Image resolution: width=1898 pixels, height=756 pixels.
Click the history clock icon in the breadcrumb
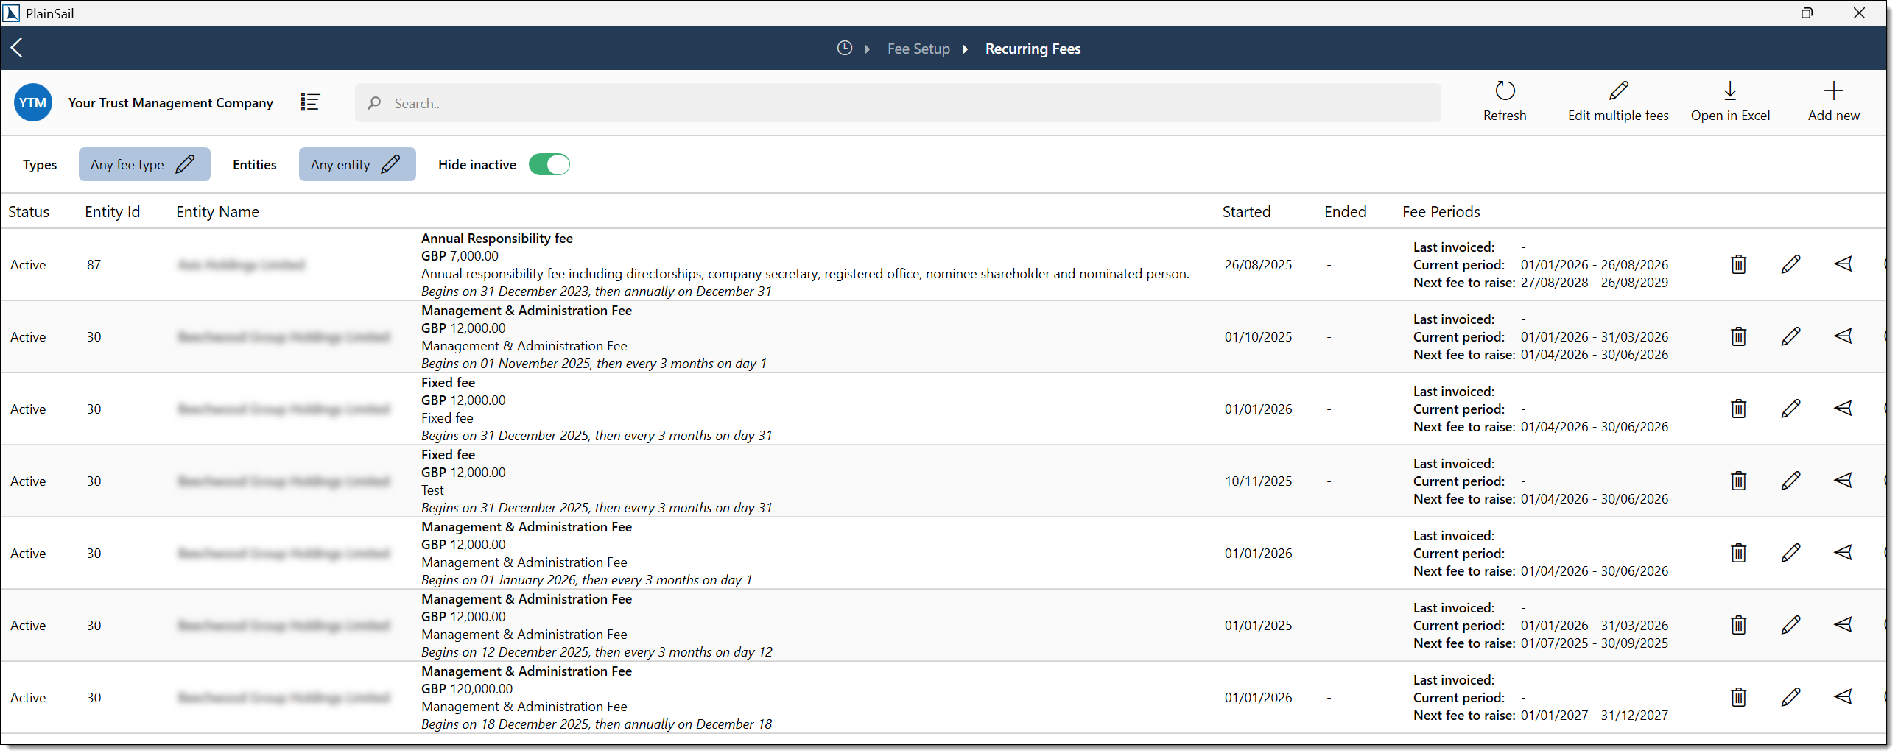[844, 48]
